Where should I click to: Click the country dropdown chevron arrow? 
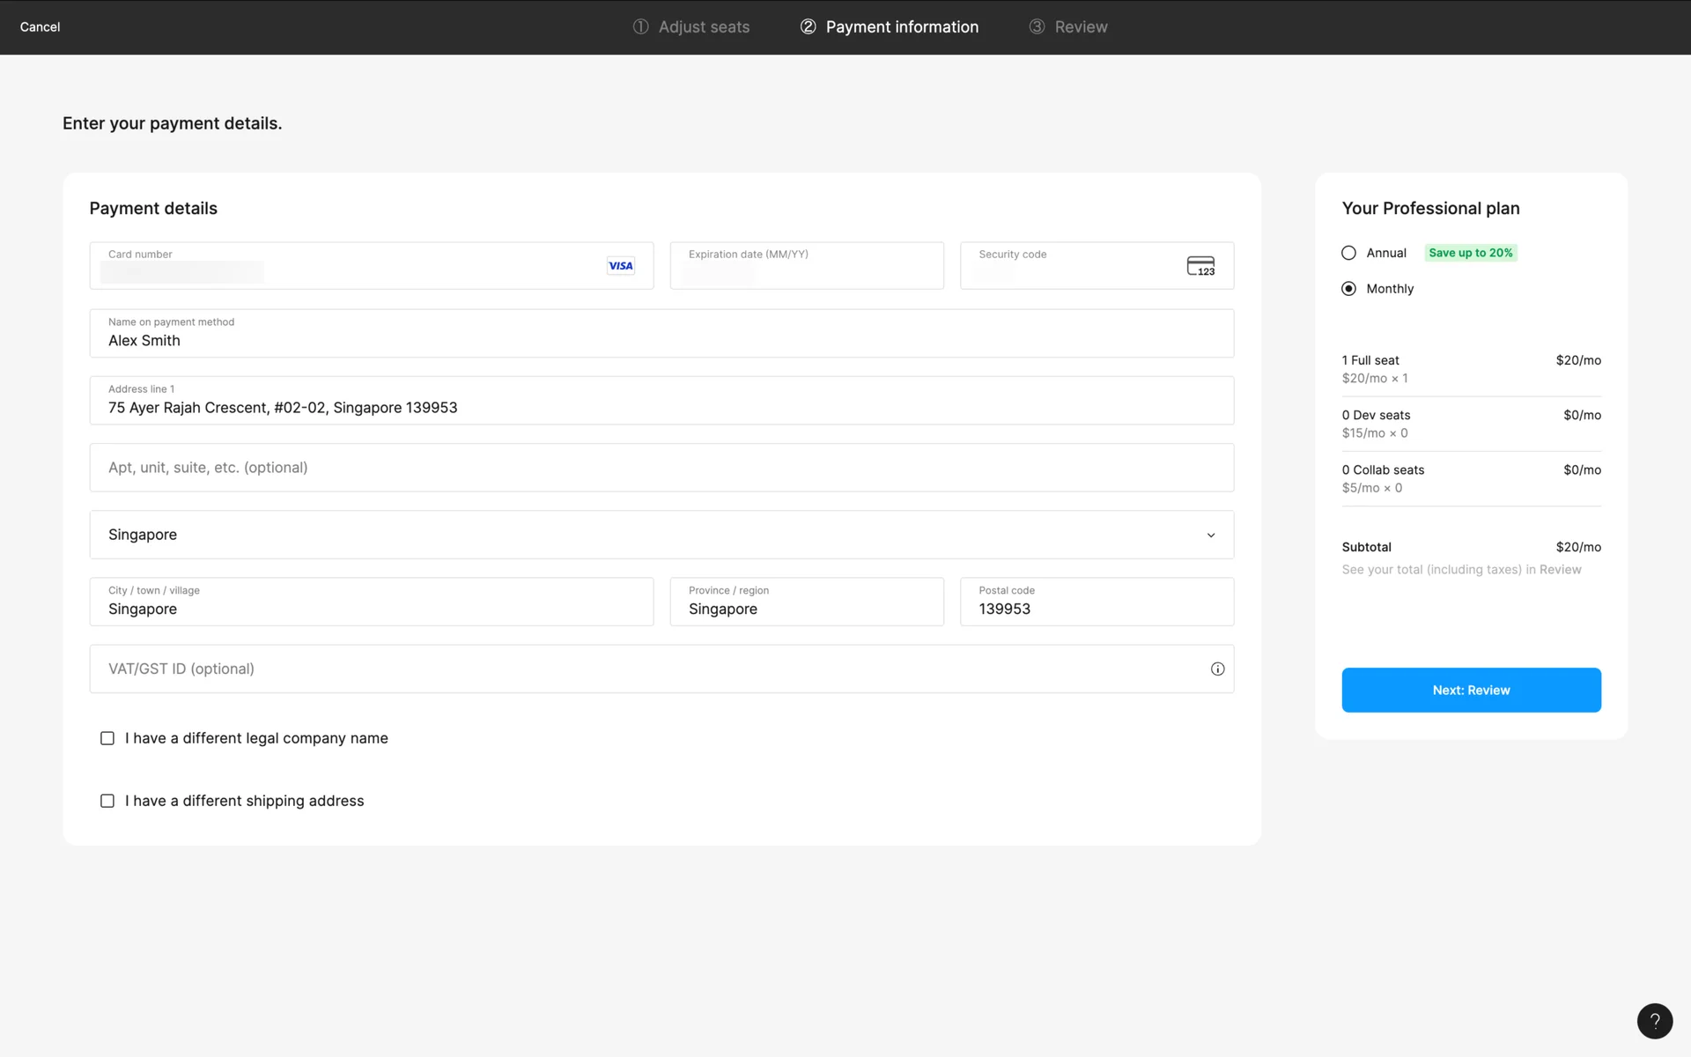coord(1211,535)
